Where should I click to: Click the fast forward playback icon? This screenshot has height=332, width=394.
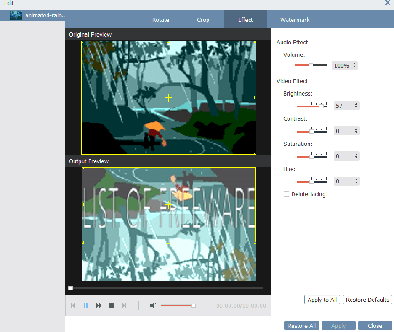[99, 305]
